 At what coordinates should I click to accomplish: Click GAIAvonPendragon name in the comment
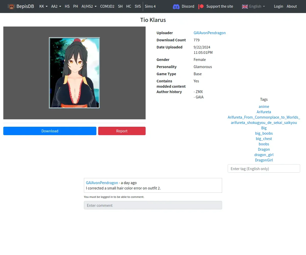102,183
